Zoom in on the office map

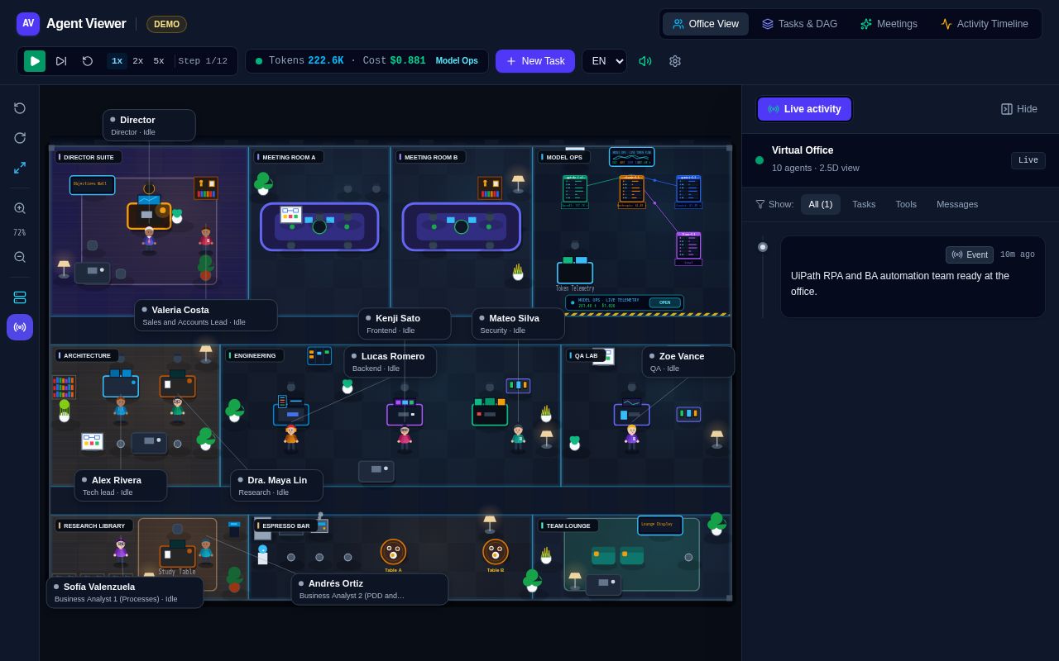tap(20, 208)
